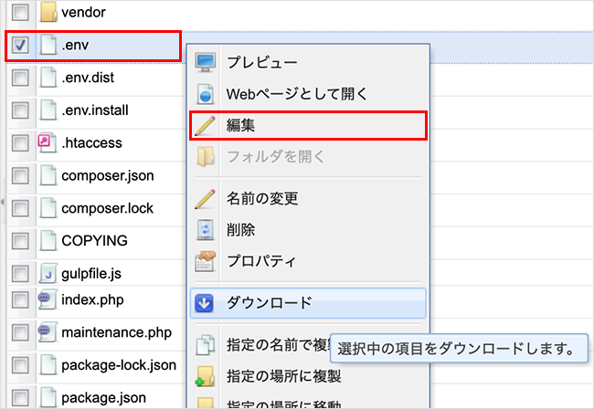Image resolution: width=594 pixels, height=409 pixels.
Task: Click the gulpfile.js script file icon
Action: (x=48, y=274)
